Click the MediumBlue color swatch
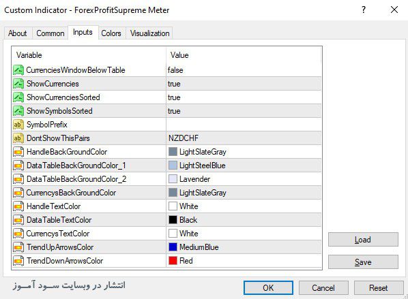The image size is (408, 299). pos(173,247)
